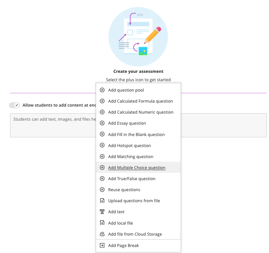Click the Create your assessment illustration
269x253 pixels.
click(x=138, y=36)
